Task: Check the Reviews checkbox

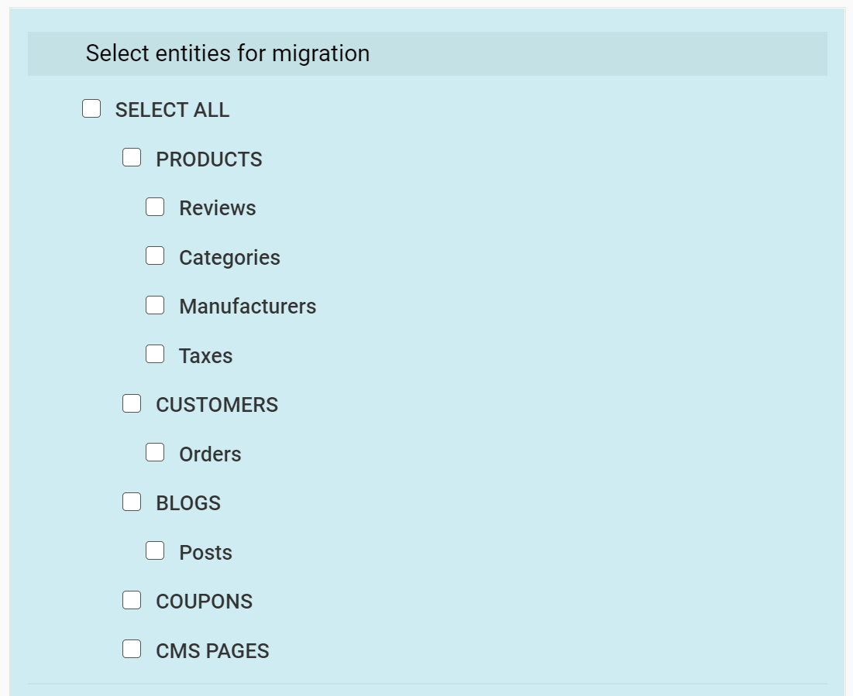Action: [x=155, y=207]
